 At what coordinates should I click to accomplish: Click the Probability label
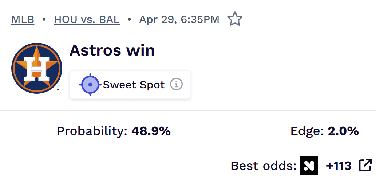[x=92, y=131]
